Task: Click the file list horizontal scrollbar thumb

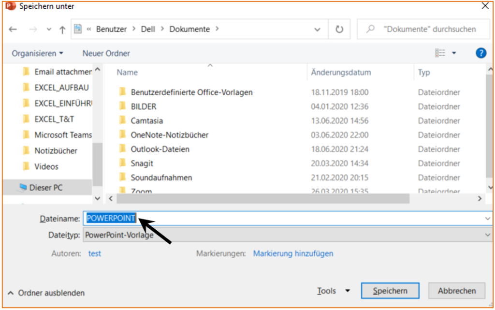Action: click(x=263, y=199)
